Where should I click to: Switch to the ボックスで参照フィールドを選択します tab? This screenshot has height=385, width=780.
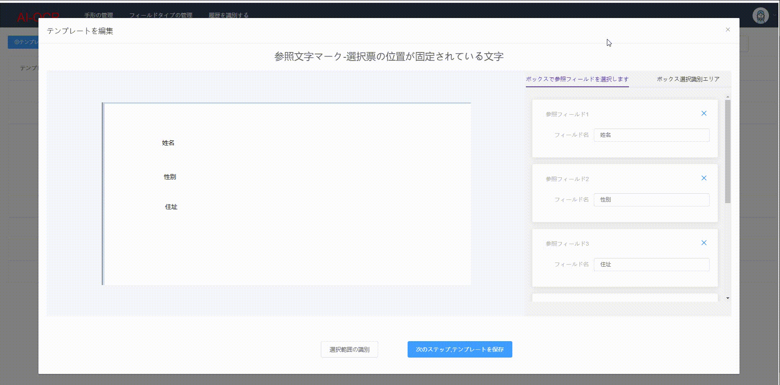pyautogui.click(x=577, y=79)
